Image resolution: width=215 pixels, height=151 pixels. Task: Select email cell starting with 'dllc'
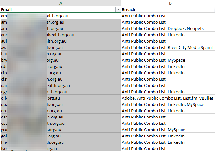tap(61, 98)
